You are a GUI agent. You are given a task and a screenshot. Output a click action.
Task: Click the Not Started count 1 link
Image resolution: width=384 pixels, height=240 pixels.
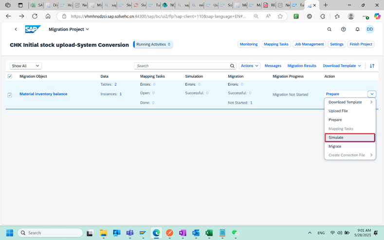tap(251, 103)
